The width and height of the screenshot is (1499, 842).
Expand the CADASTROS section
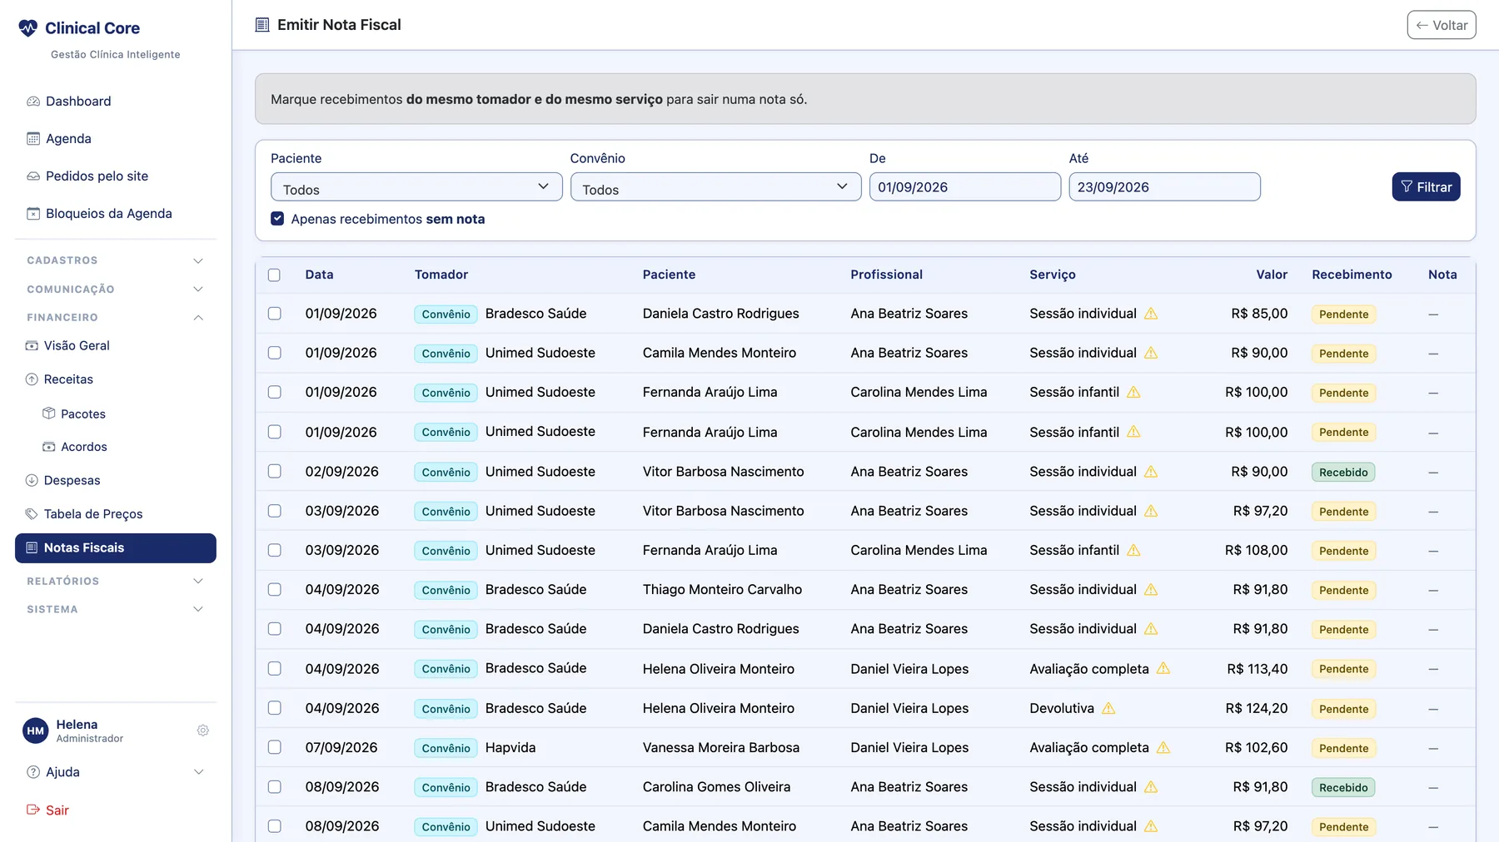tap(116, 260)
